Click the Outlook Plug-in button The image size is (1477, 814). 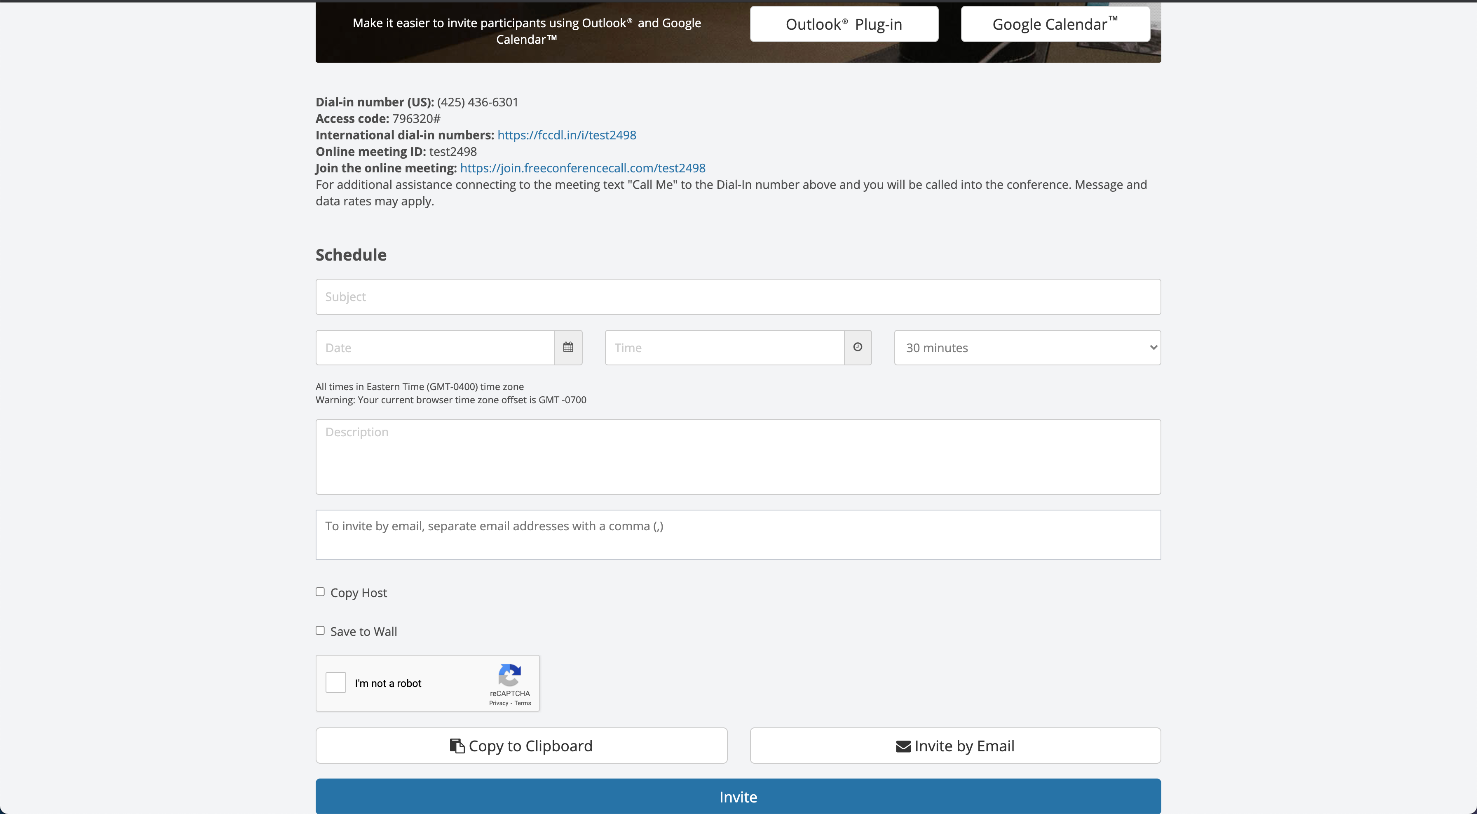click(x=844, y=24)
